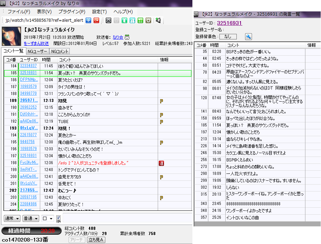Viewport: 321px width, 244px height.
Task: Toggle the 184 anonymous checkbox
Action: [x=58, y=218]
